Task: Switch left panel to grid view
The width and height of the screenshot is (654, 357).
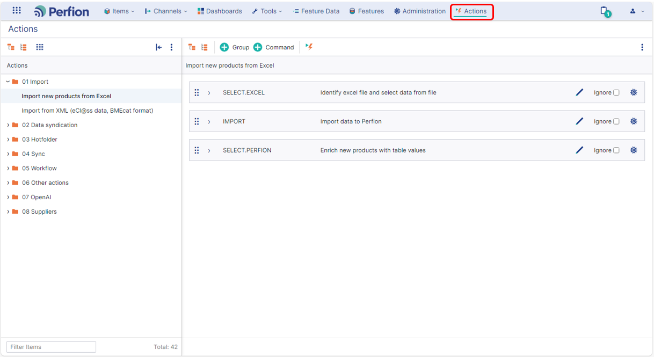Action: point(40,47)
